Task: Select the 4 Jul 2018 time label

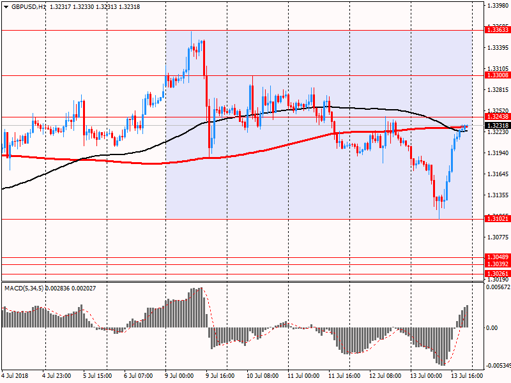Action: point(15,376)
